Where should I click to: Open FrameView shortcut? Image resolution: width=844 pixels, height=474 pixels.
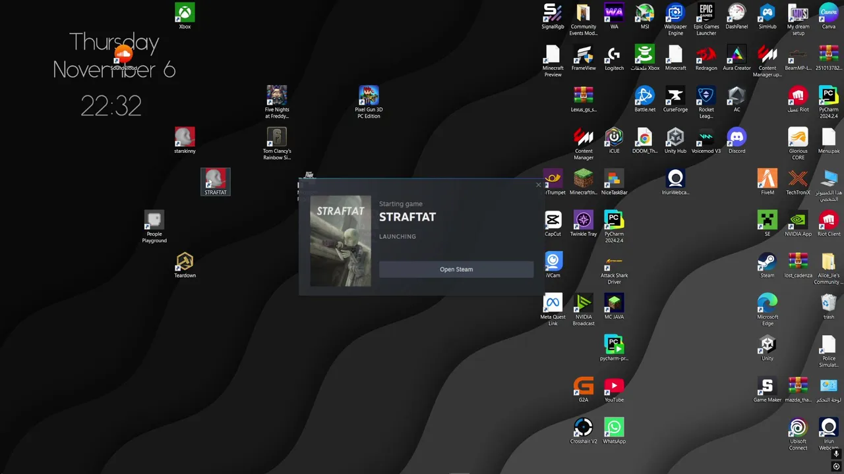584,57
